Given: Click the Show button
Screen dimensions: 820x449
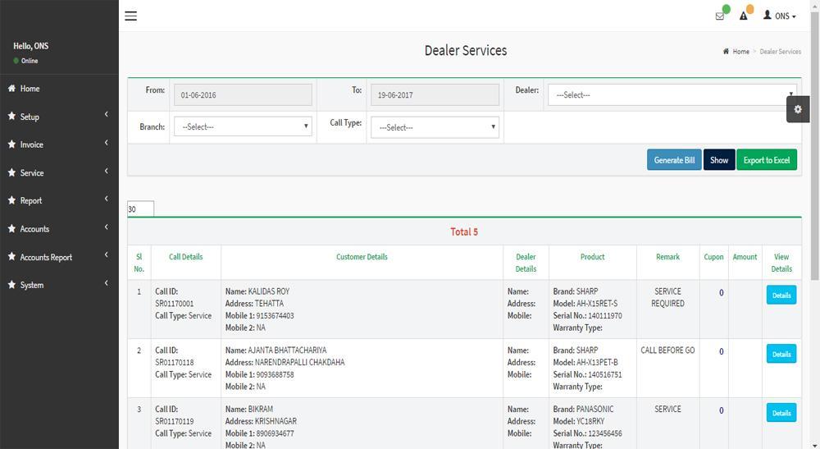Looking at the screenshot, I should coord(719,160).
